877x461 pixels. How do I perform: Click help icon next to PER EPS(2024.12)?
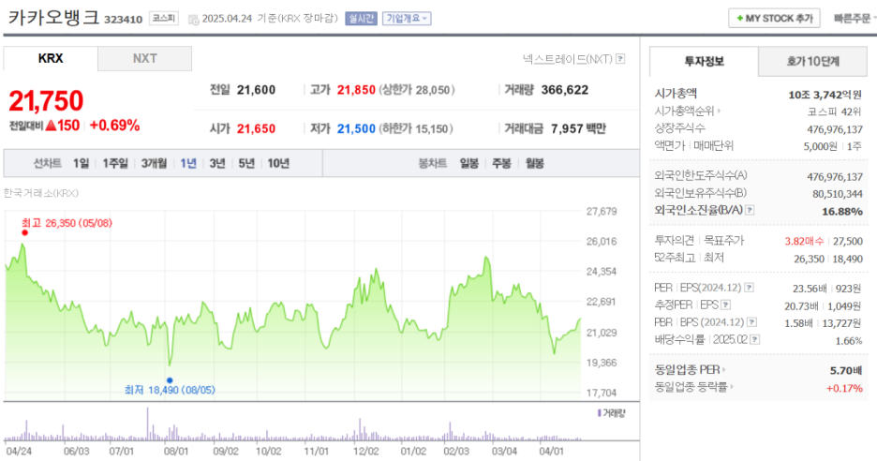click(749, 288)
